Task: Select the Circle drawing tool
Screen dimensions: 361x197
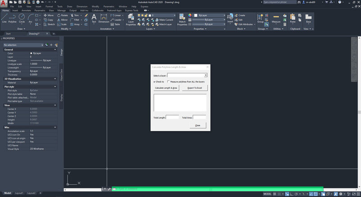Action: pos(22,18)
